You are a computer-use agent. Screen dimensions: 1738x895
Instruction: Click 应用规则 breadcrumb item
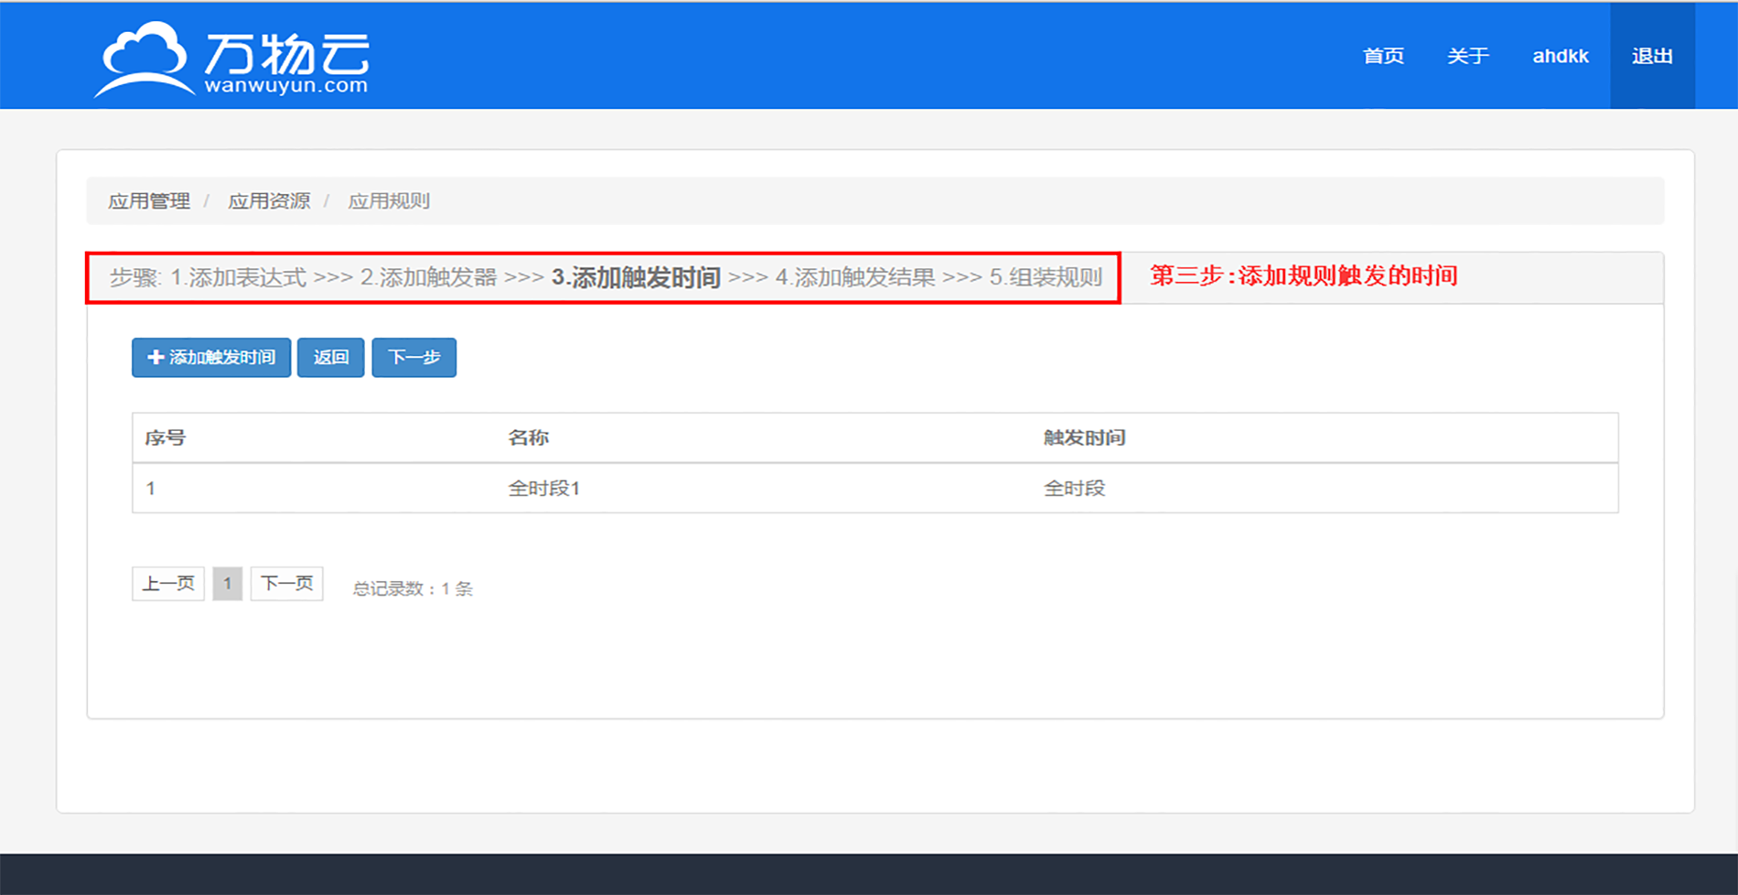point(389,201)
